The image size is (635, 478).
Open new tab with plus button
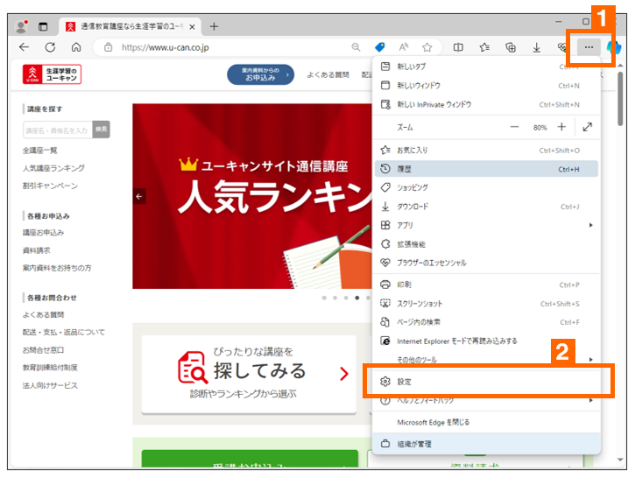(x=215, y=26)
